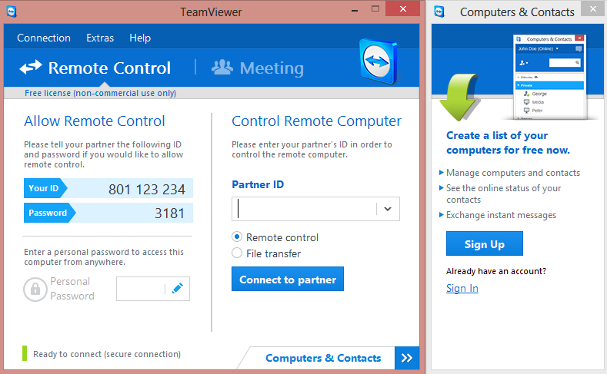Click the padlock icon beside Personal Password
Image resolution: width=607 pixels, height=374 pixels.
(x=35, y=290)
